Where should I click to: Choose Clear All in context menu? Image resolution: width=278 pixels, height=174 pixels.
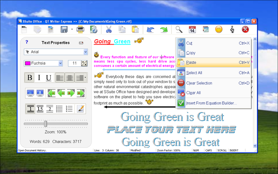214,93
